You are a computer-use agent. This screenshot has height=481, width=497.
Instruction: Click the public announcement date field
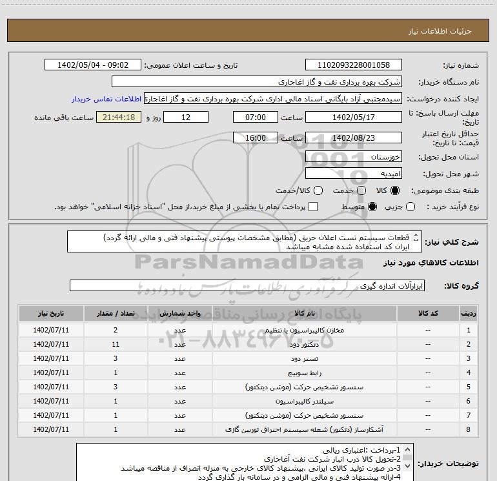[93, 65]
